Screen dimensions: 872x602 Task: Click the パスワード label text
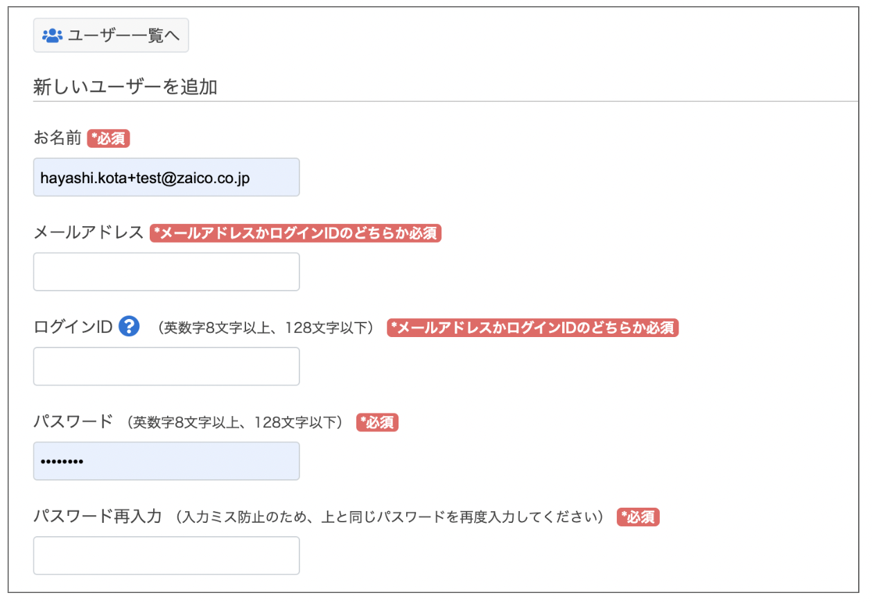coord(73,422)
